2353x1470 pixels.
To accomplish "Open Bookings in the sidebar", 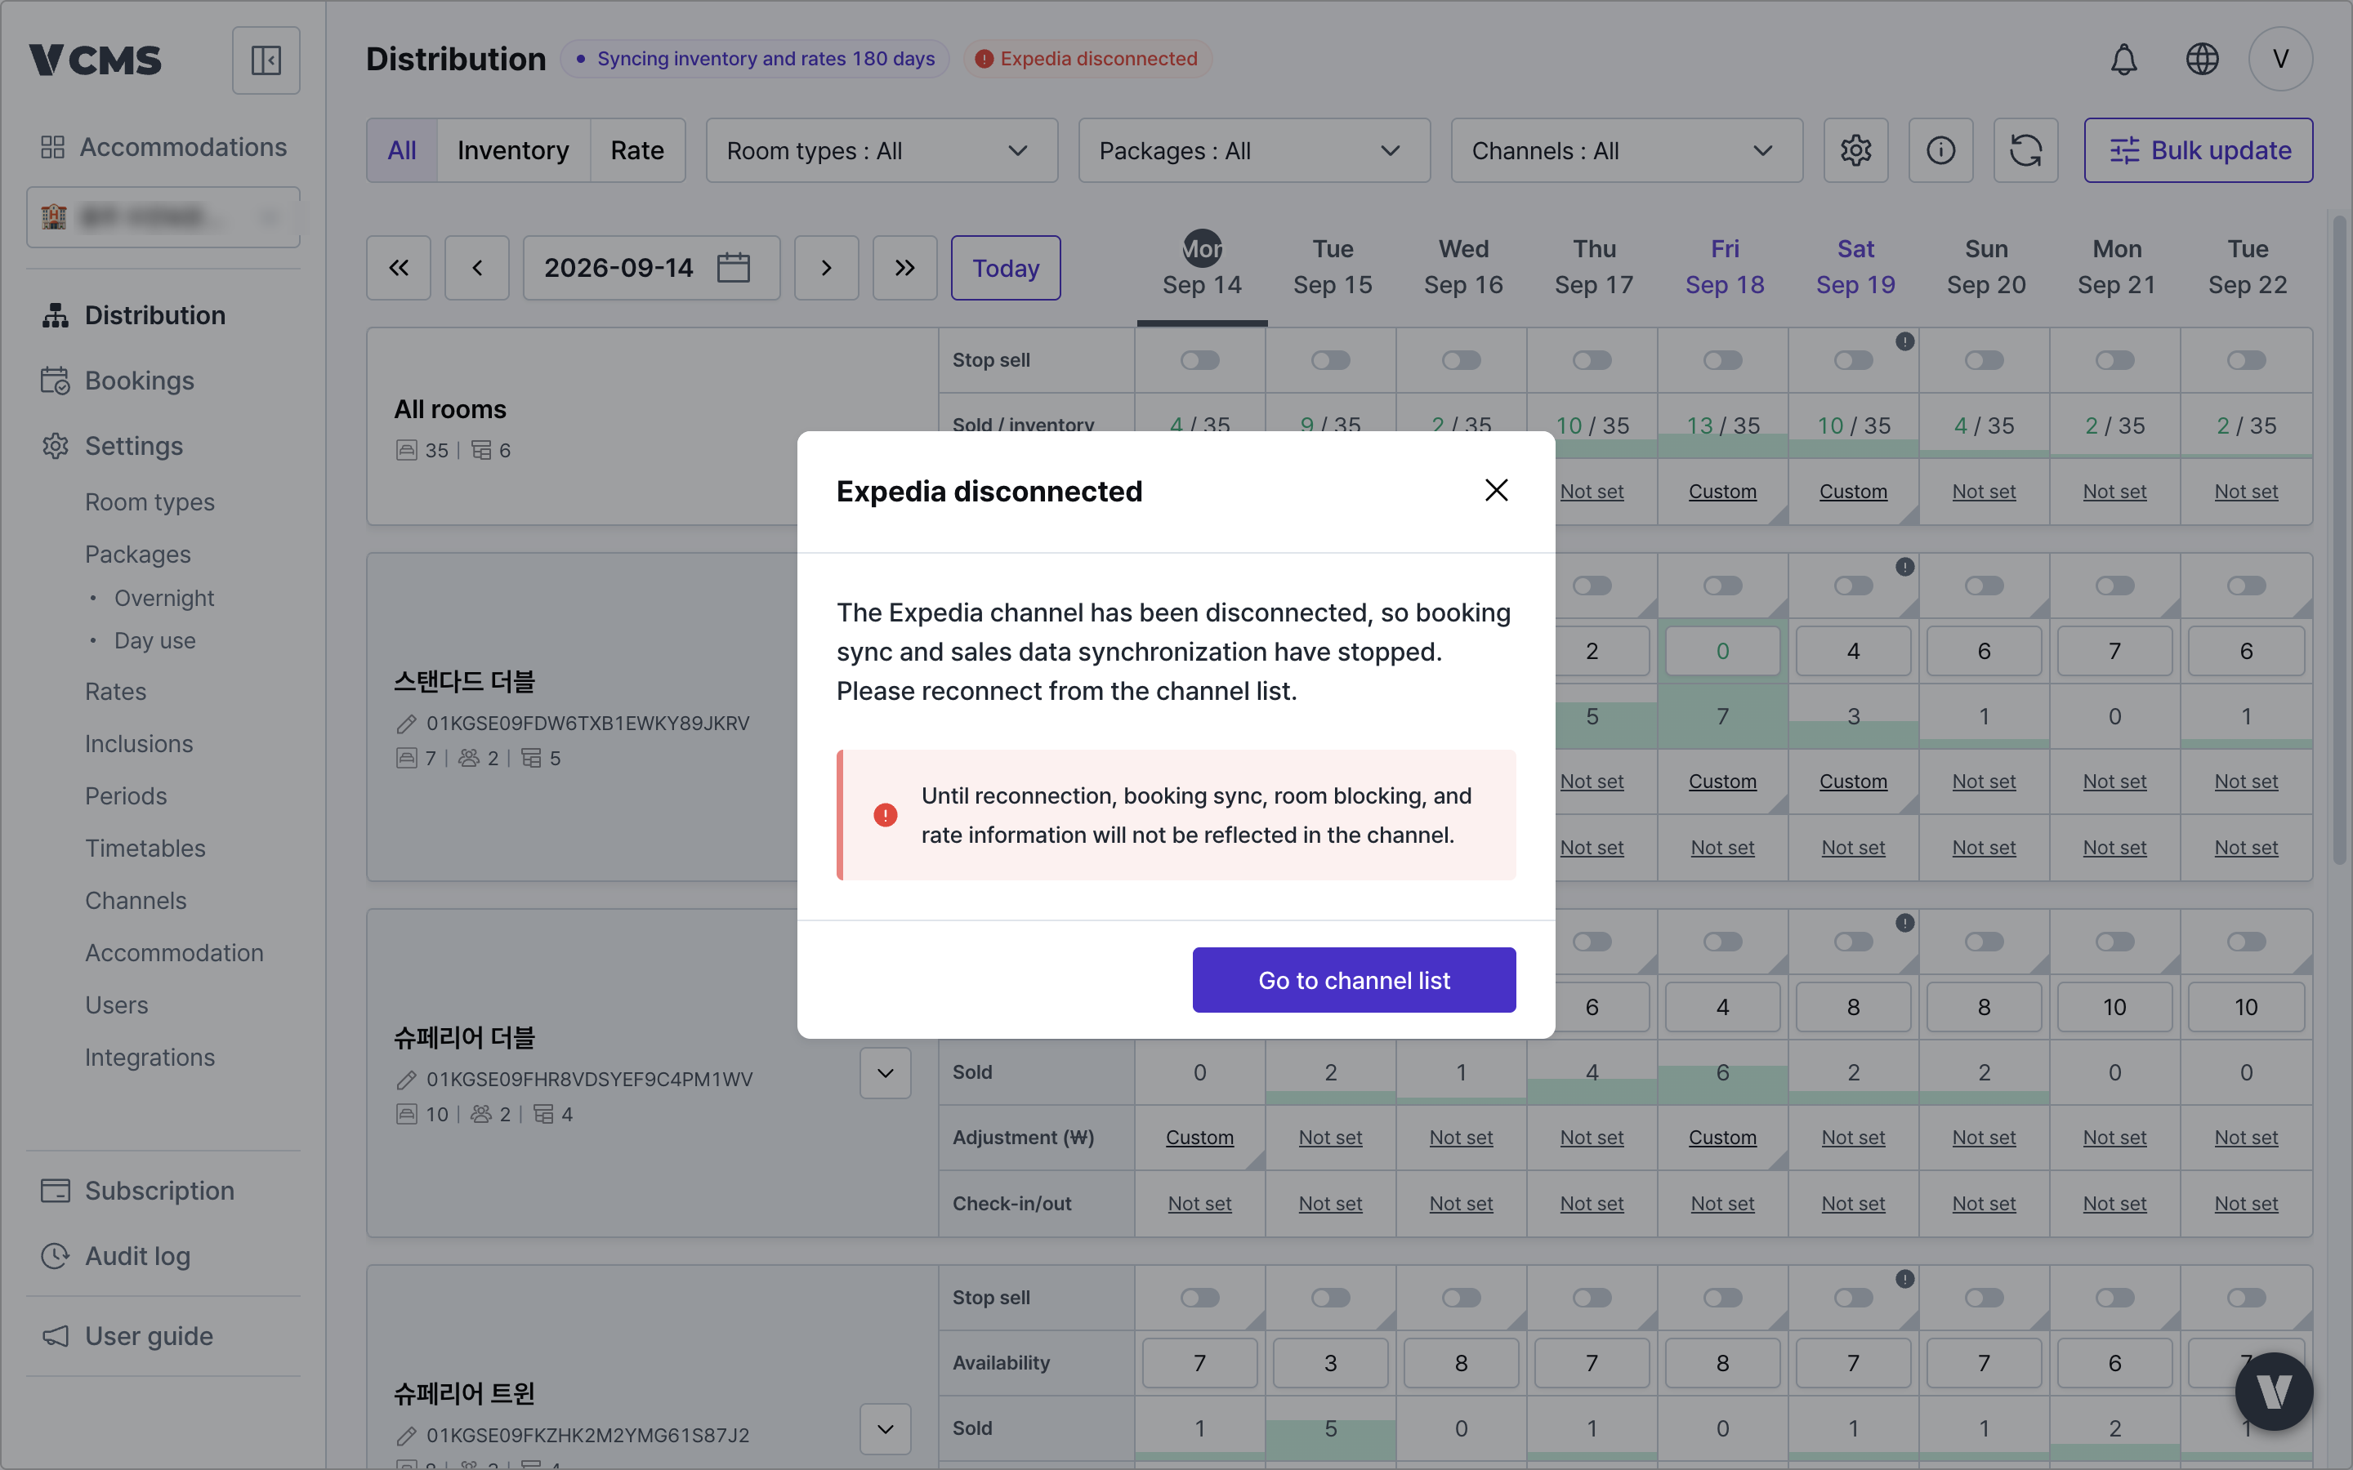I will point(139,381).
